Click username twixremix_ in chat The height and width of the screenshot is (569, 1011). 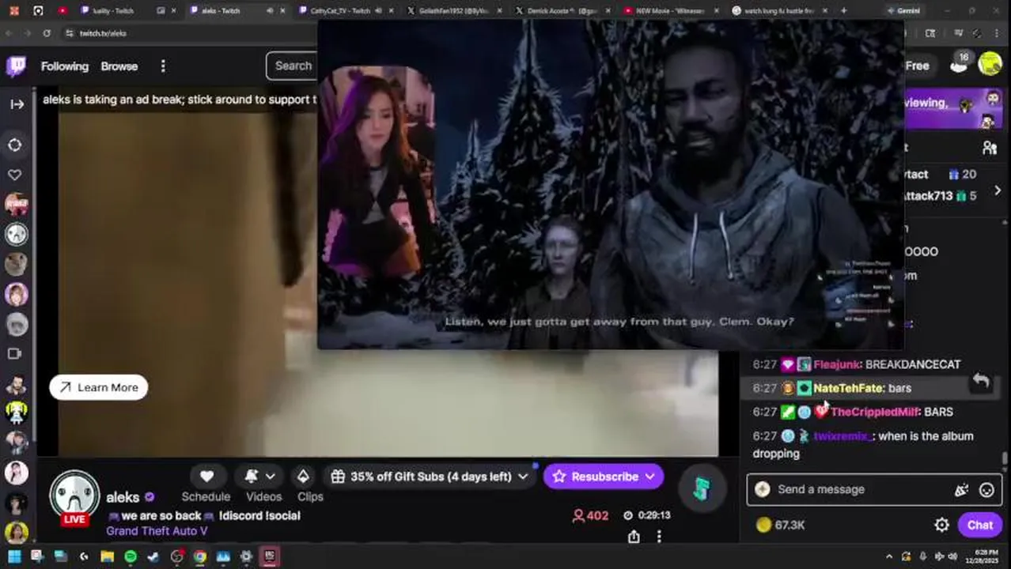pyautogui.click(x=842, y=436)
